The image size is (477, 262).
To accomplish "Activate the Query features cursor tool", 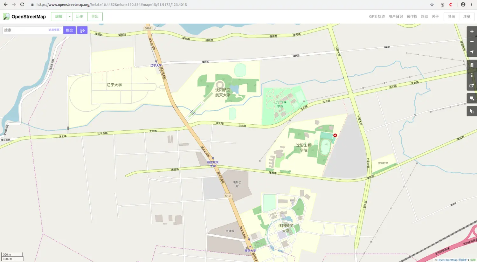I will (x=472, y=111).
